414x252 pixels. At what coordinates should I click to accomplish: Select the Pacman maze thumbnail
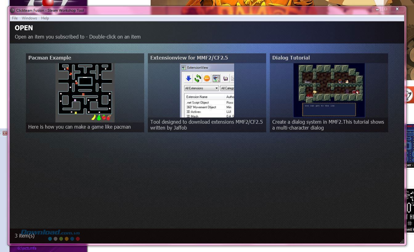coord(85,93)
